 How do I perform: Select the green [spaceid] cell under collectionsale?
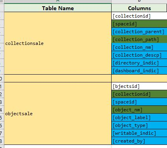click(x=139, y=24)
